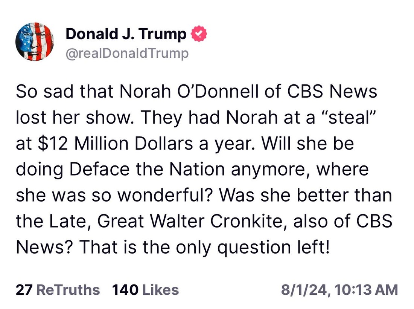Click the 8/1/24 post date

[303, 290]
